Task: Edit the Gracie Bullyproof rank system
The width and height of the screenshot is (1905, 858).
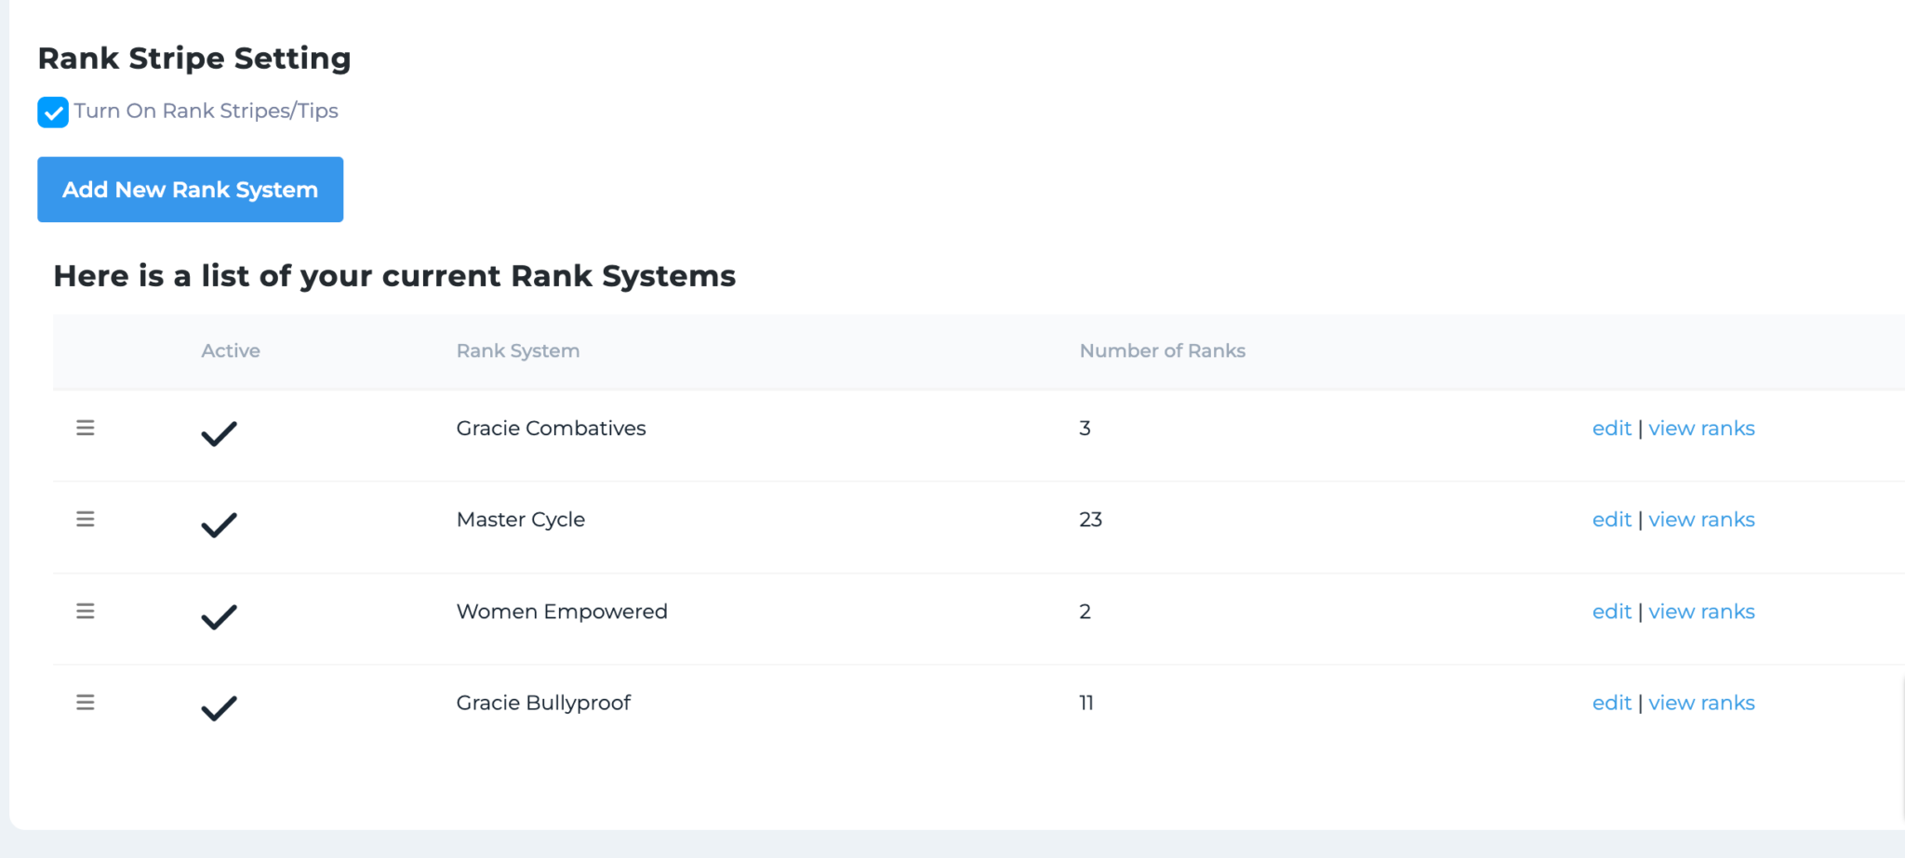Action: click(x=1611, y=703)
